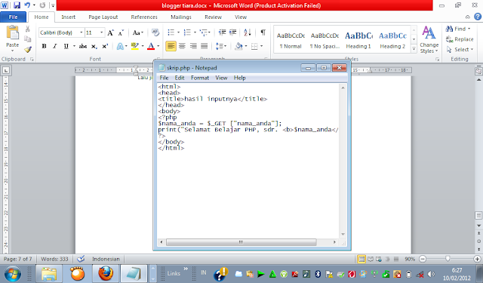483x283 pixels.
Task: Click the Format Painter brush icon
Action: pyautogui.click(x=28, y=49)
